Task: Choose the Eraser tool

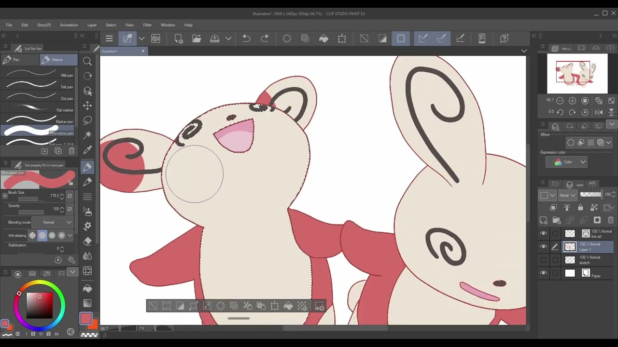Action: tap(87, 241)
